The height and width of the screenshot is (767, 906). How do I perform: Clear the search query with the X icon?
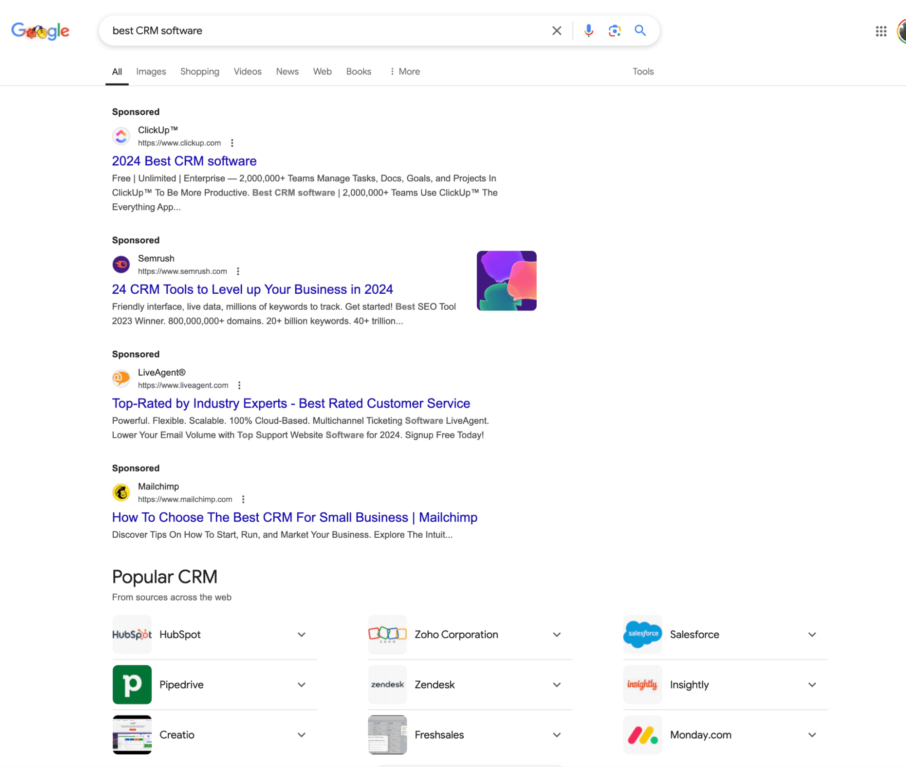[556, 30]
